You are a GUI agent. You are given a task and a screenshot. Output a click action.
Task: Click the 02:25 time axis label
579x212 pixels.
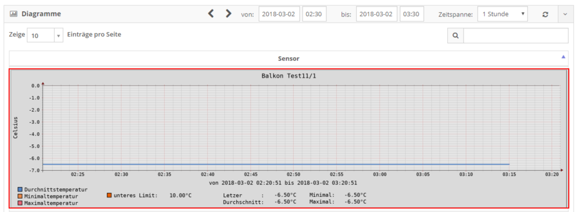coord(78,174)
